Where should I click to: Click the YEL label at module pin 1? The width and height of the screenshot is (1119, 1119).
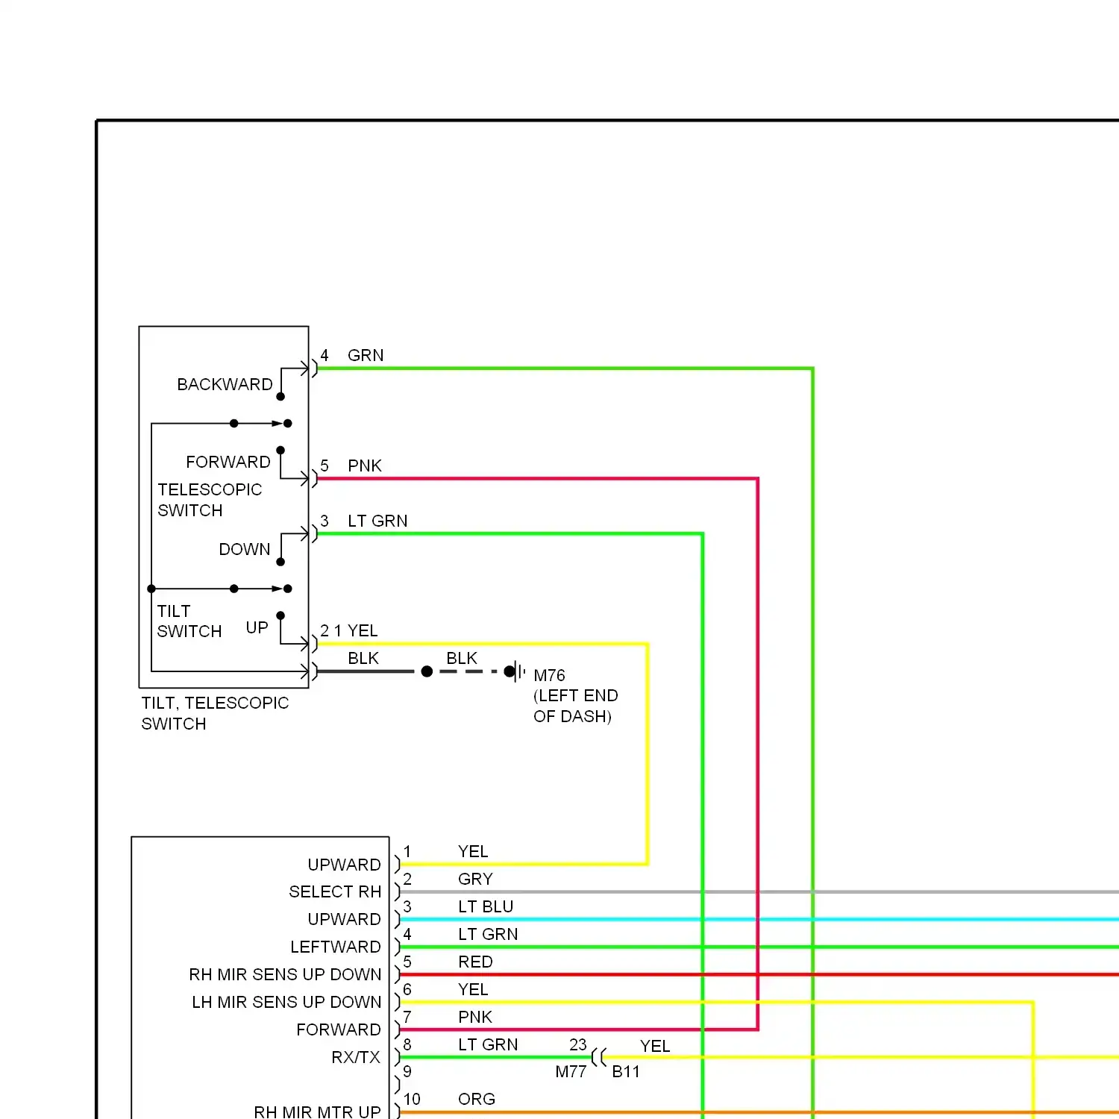click(x=473, y=851)
